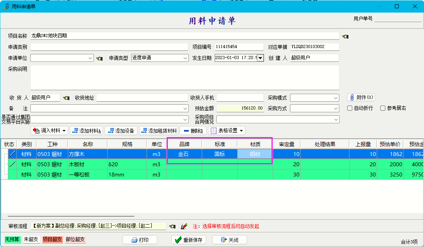424x247 pixels.
Task: Click the pencil icon on the 方撑木 row
Action: [12, 154]
